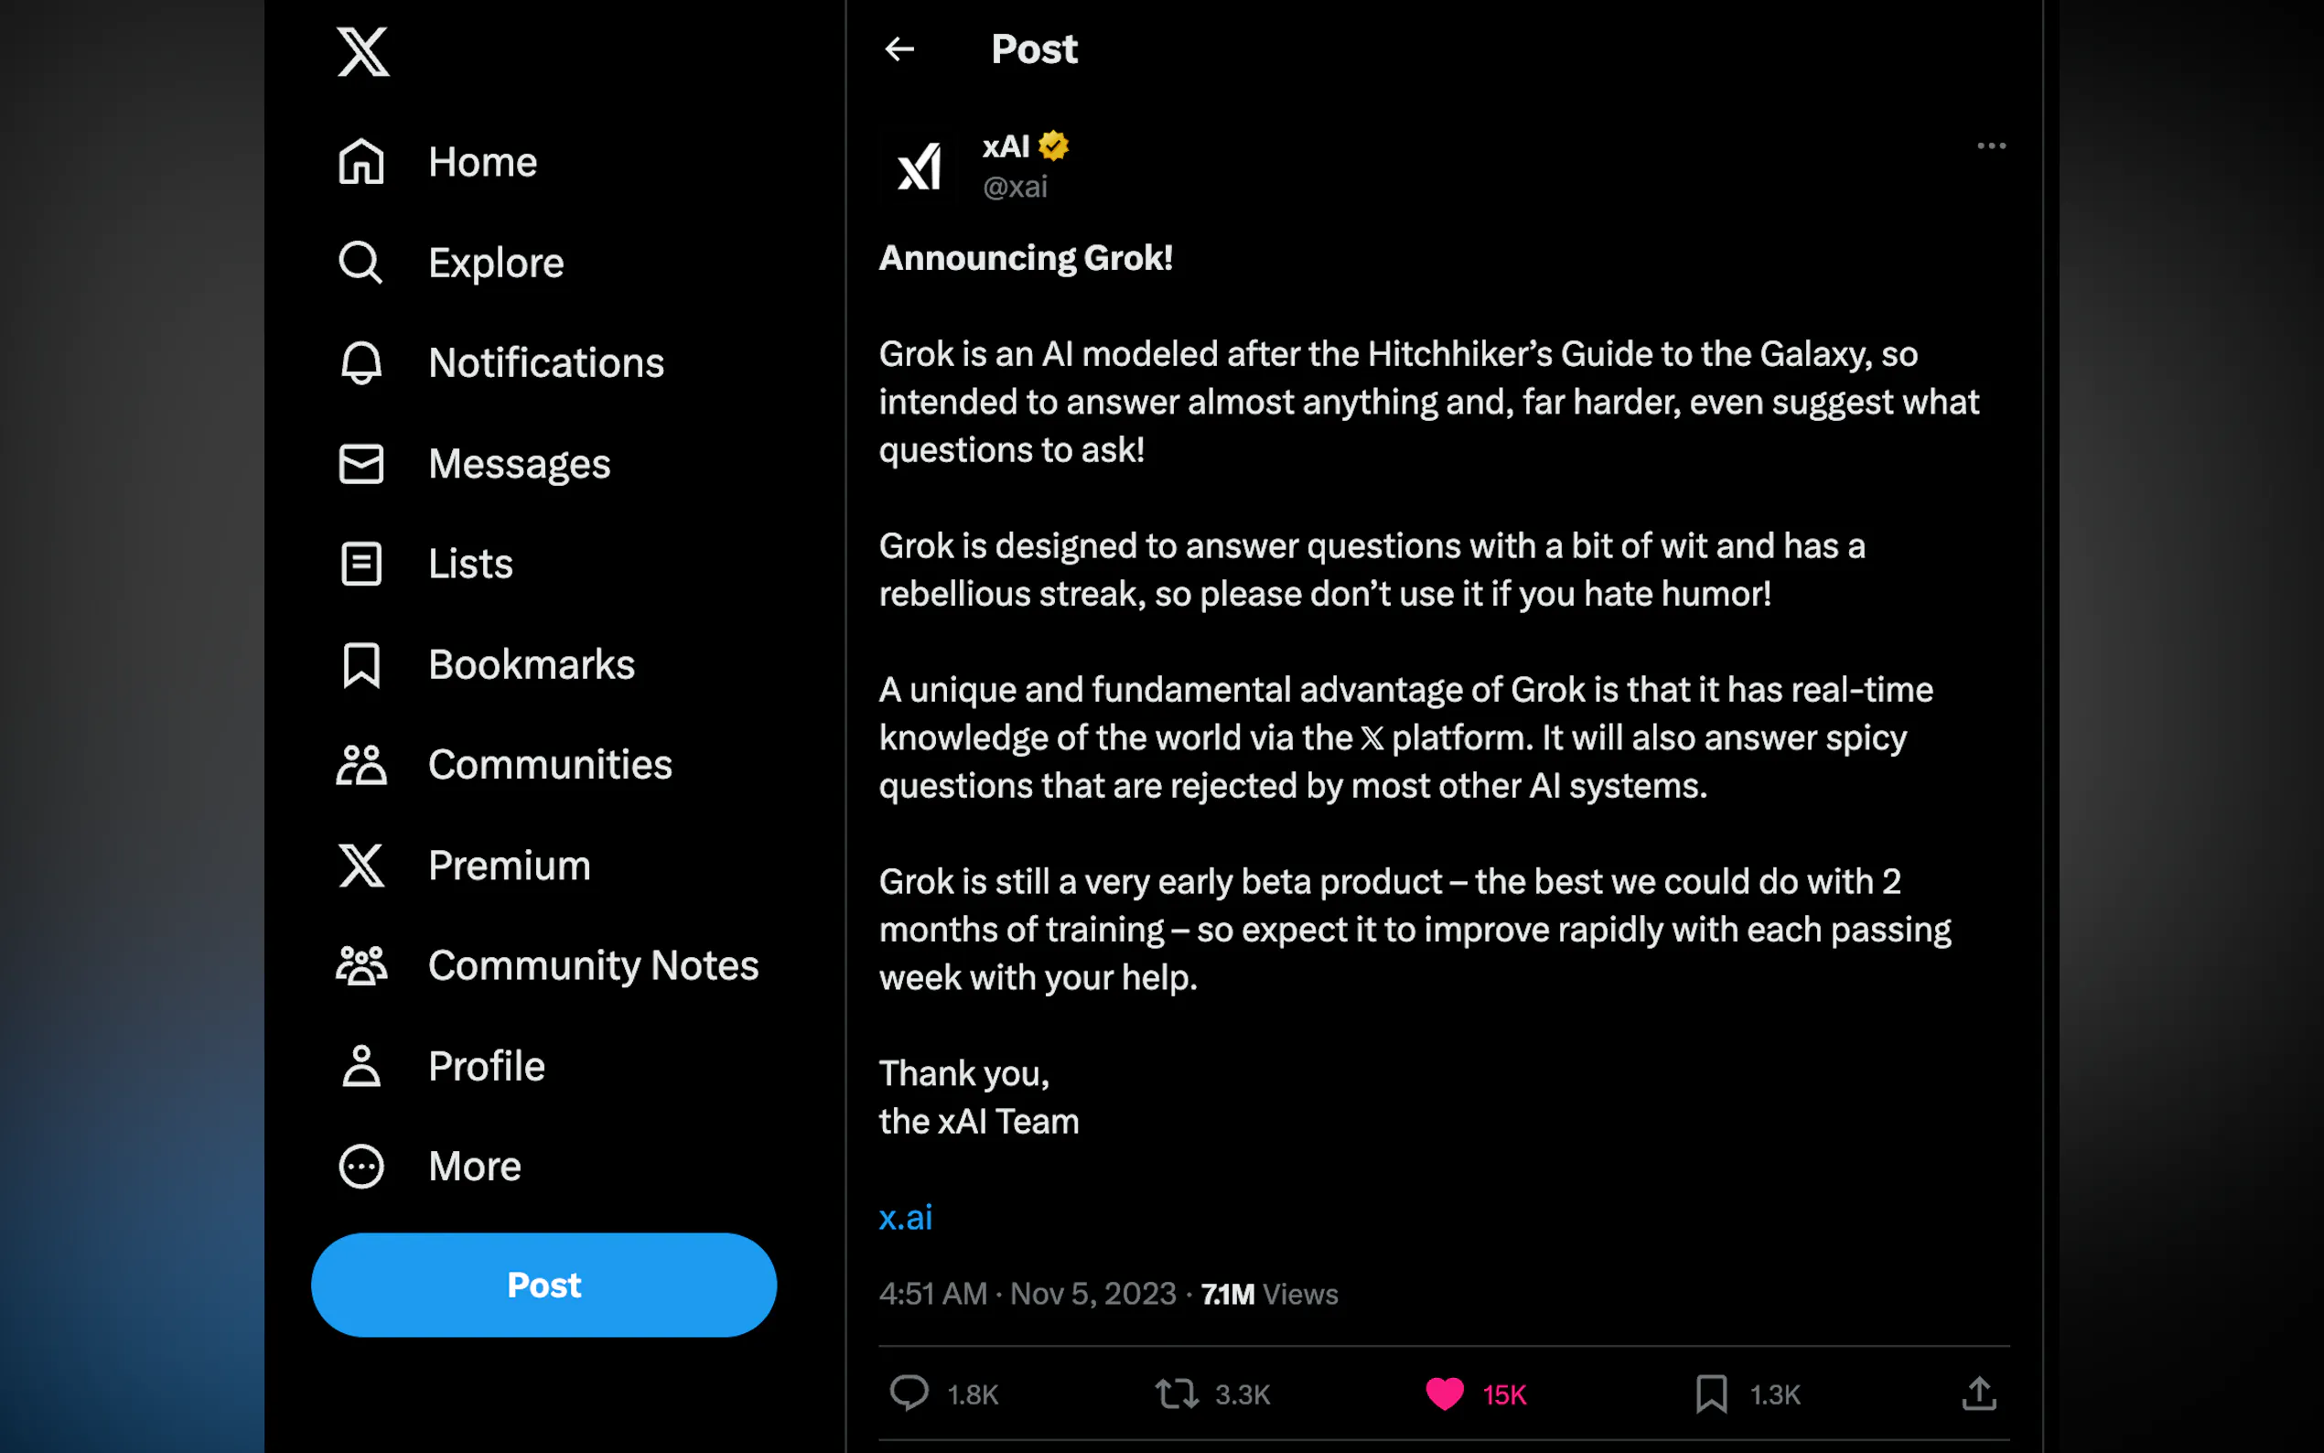The image size is (2324, 1453).
Task: Click the blue Post button
Action: coord(543,1285)
